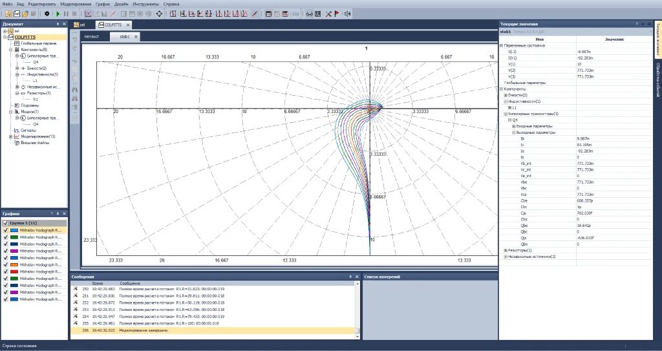This screenshot has width=662, height=351.
Task: Open the Инструменты menu
Action: [x=145, y=4]
